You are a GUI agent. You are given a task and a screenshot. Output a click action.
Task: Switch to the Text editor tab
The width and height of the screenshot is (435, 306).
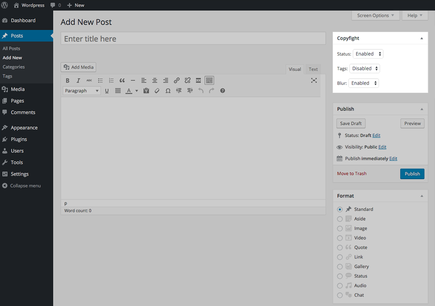313,69
